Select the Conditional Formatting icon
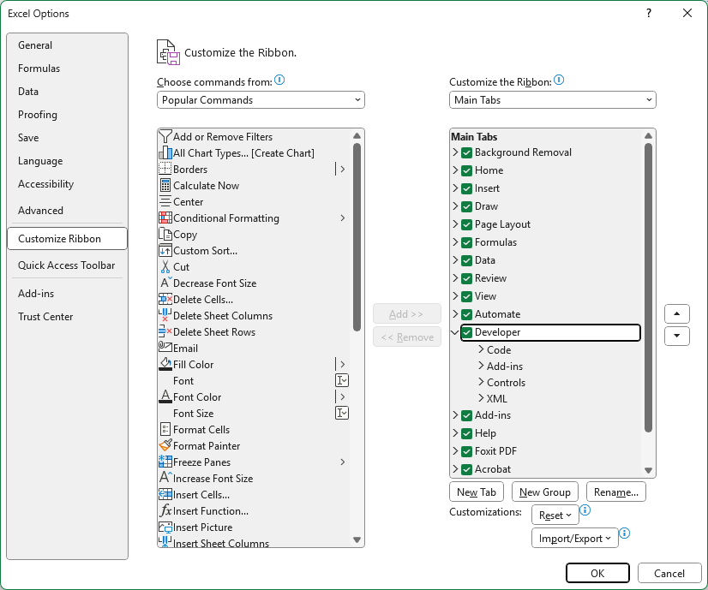Viewport: 708px width, 590px height. pyautogui.click(x=165, y=218)
